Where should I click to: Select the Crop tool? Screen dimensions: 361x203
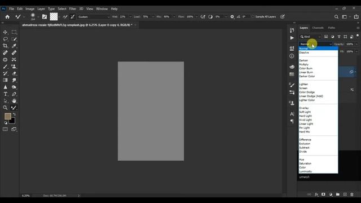(x=5, y=46)
